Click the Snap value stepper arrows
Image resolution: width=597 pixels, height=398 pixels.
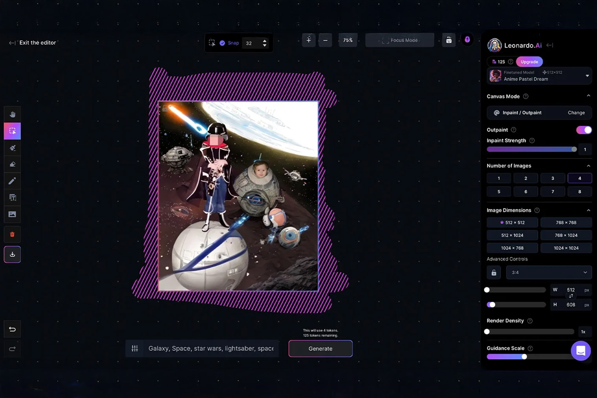point(265,43)
